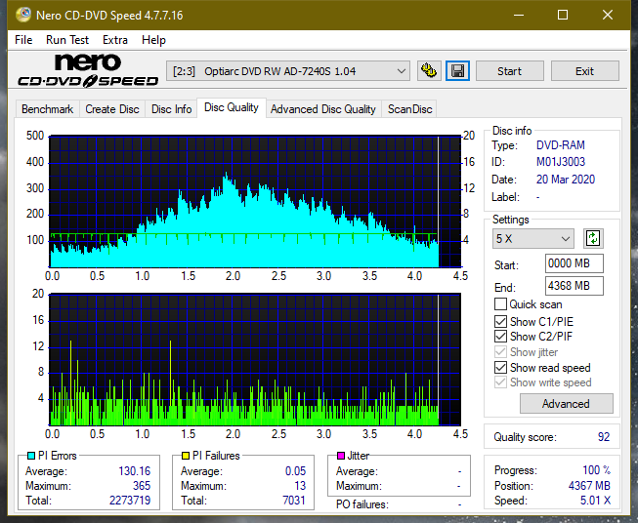Image resolution: width=638 pixels, height=523 pixels.
Task: Click the Start position field 0000 MB
Action: coord(574,263)
